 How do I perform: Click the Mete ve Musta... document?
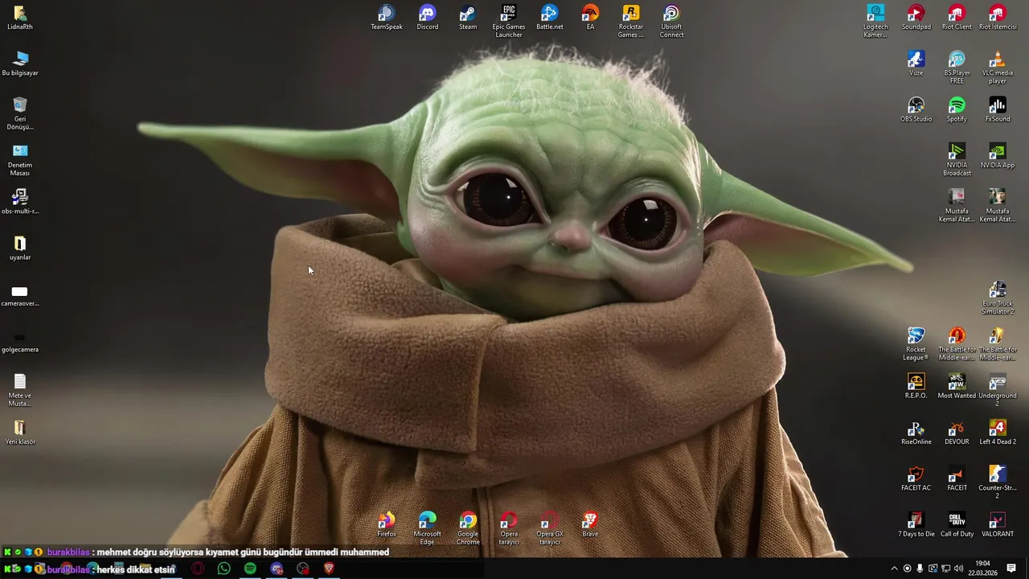coord(20,389)
